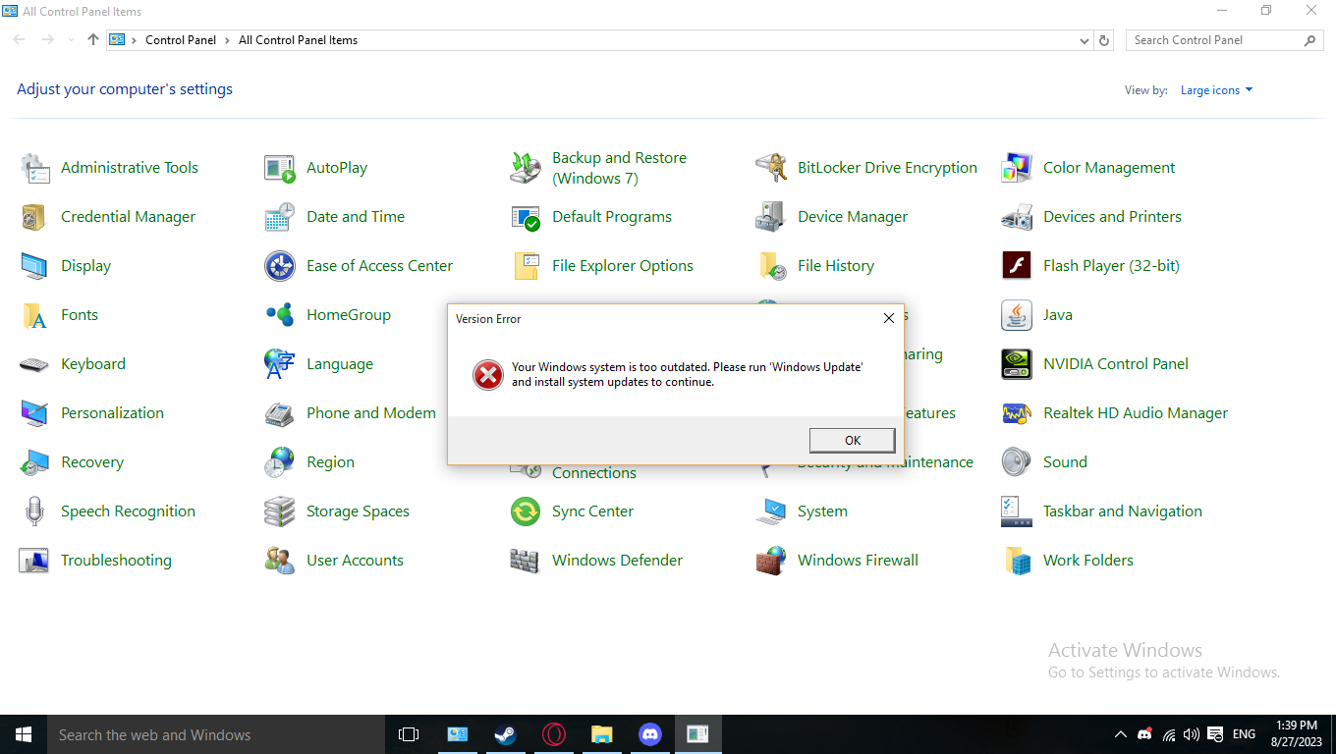
Task: Go up one folder level
Action: (93, 40)
